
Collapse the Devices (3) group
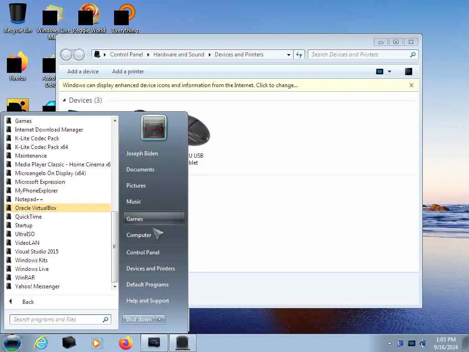click(x=64, y=100)
